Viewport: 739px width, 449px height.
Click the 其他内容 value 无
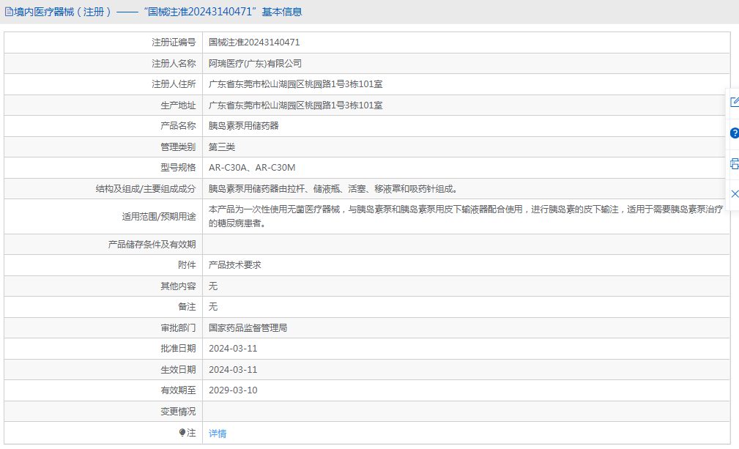tap(213, 286)
